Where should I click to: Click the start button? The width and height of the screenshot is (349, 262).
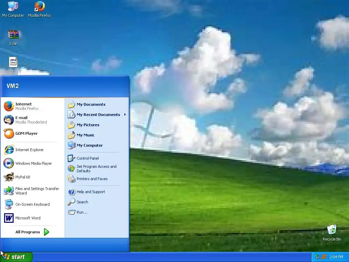pos(16,257)
